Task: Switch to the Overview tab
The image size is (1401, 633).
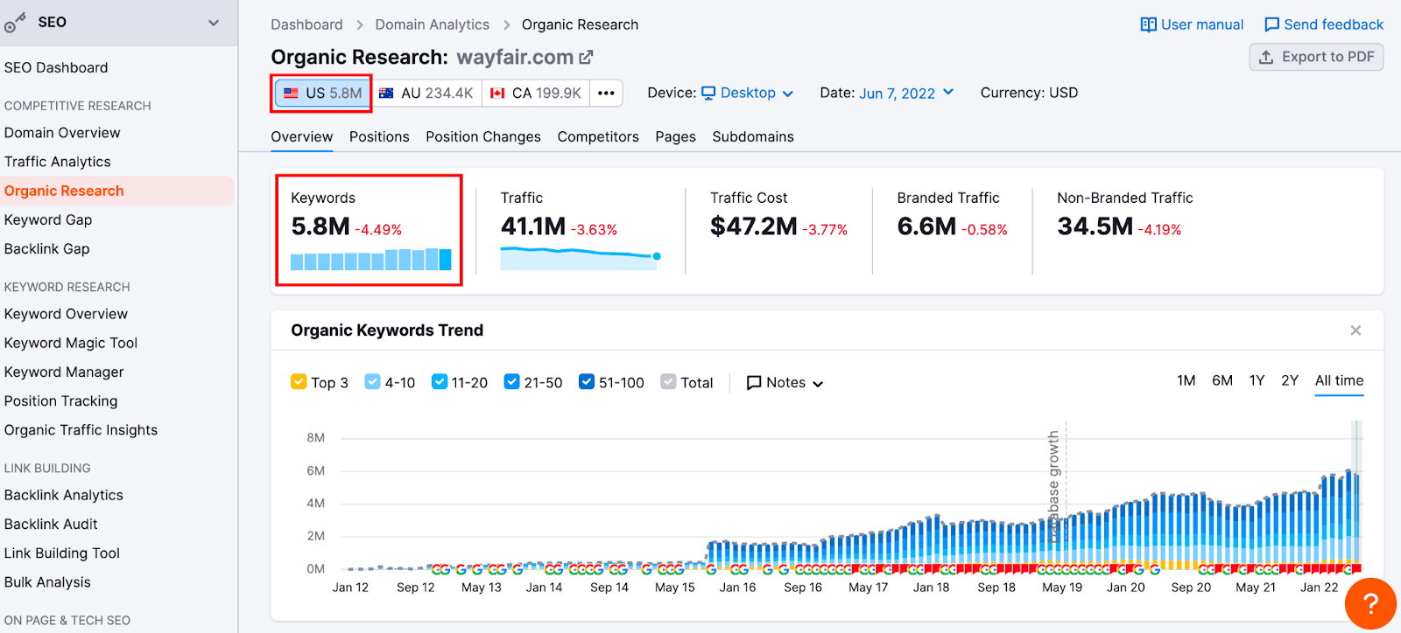Action: pyautogui.click(x=301, y=136)
